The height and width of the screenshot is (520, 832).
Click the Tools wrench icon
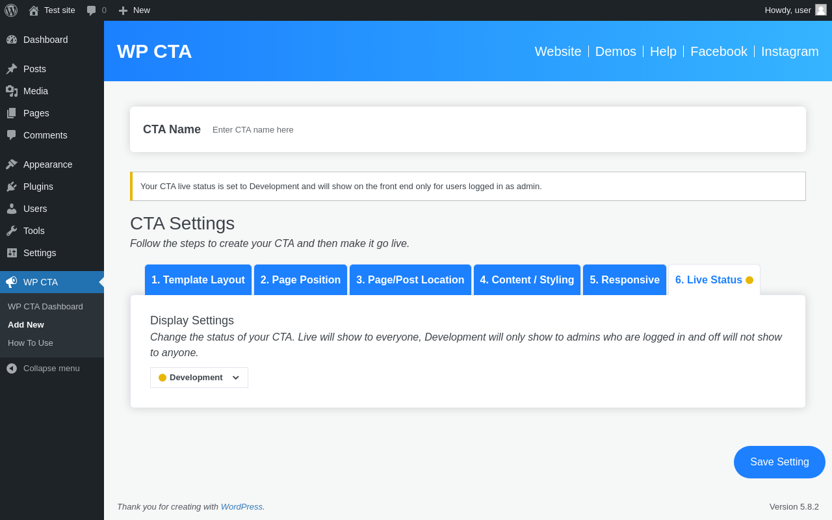(12, 231)
